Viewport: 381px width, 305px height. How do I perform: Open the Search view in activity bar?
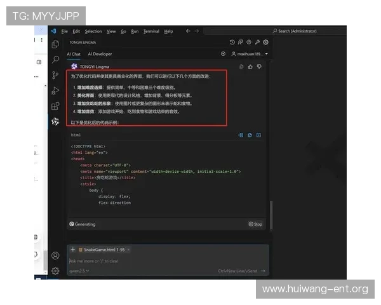click(x=55, y=60)
